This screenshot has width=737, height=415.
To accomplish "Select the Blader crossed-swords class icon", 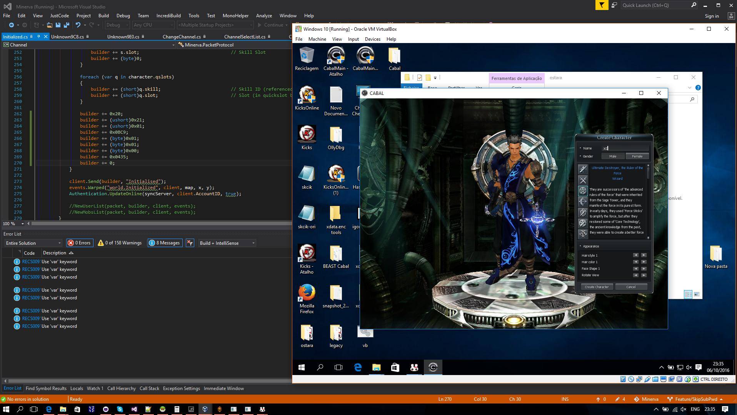I will (x=583, y=180).
